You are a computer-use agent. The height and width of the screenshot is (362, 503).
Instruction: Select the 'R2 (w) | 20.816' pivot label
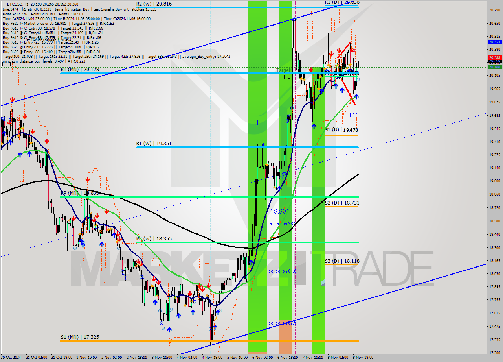pos(154,4)
